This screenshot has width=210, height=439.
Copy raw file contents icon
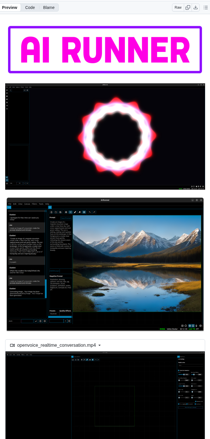pos(188,7)
